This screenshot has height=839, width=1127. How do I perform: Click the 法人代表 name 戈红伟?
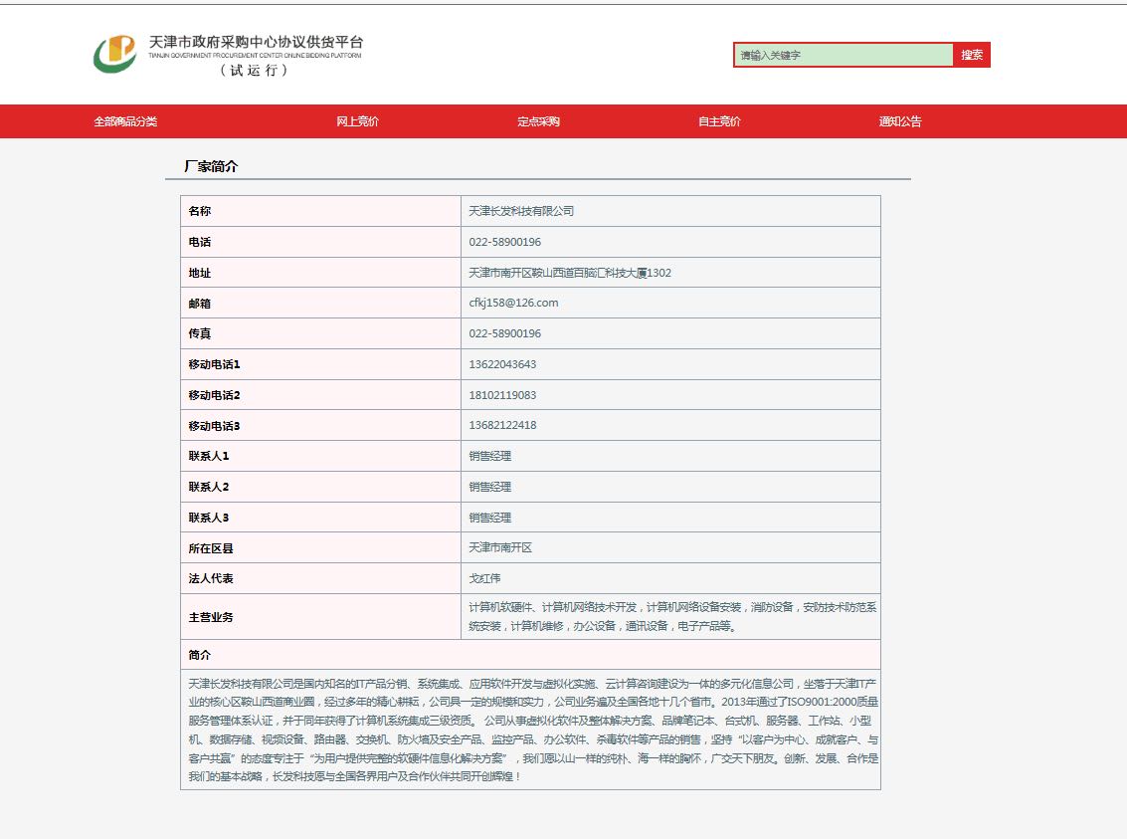[x=485, y=578]
